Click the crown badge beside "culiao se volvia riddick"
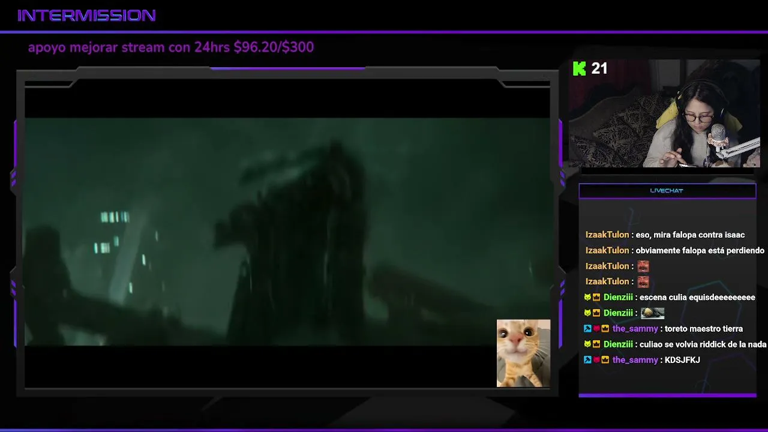Viewport: 768px width, 432px height. [596, 344]
